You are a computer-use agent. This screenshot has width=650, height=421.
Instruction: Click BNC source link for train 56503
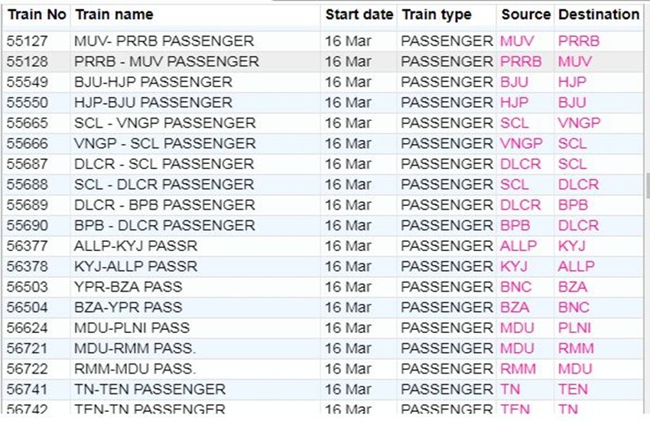[515, 287]
